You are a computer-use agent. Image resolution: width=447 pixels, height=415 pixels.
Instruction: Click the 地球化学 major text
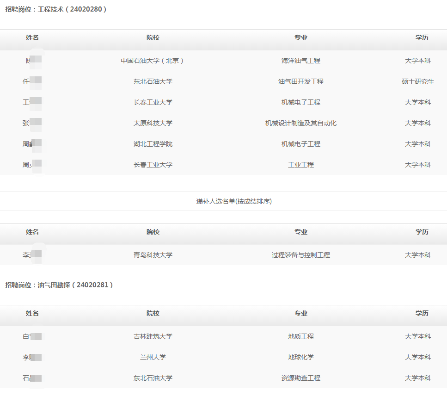pos(300,357)
